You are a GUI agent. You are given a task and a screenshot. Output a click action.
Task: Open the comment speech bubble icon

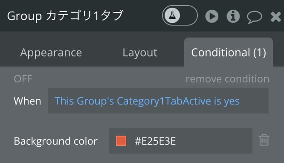[254, 17]
